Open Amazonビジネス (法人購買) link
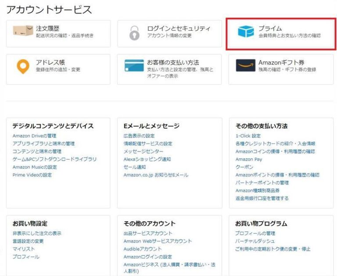 pos(169,268)
